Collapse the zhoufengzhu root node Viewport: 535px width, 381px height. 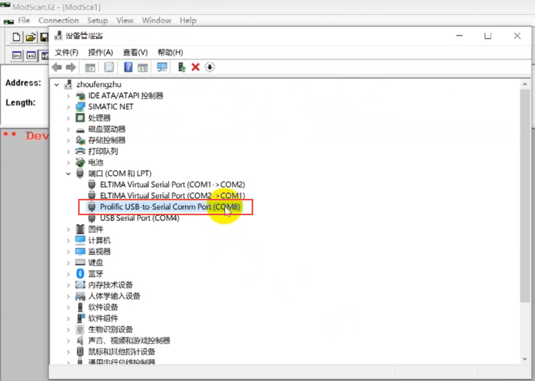point(57,84)
